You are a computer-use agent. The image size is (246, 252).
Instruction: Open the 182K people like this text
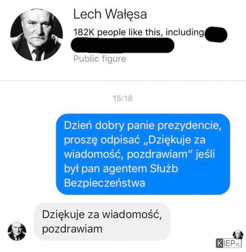117,32
